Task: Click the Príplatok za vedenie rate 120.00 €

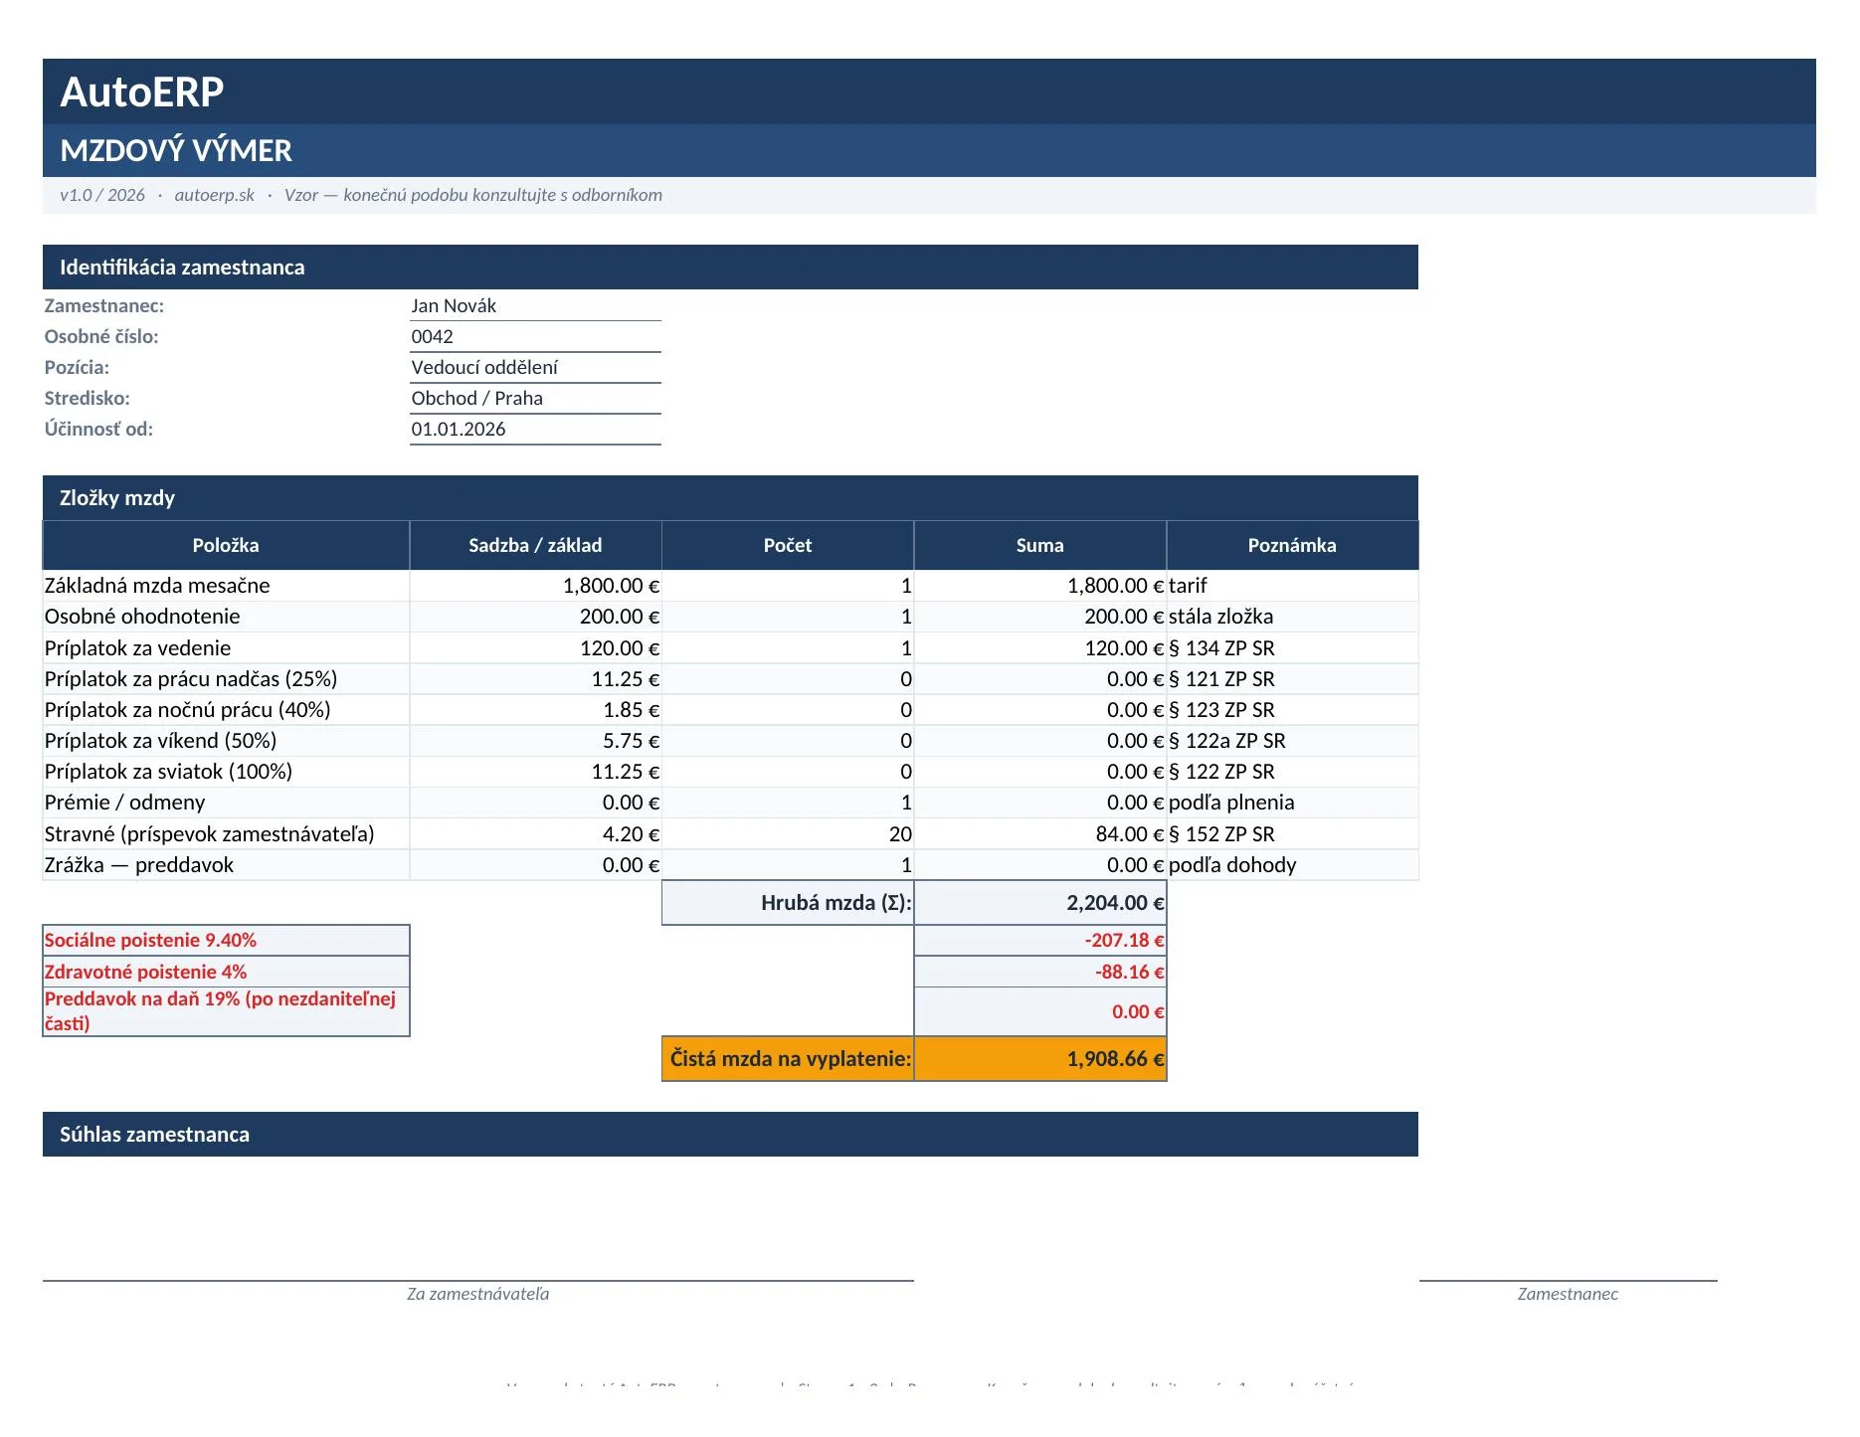Action: [x=535, y=648]
